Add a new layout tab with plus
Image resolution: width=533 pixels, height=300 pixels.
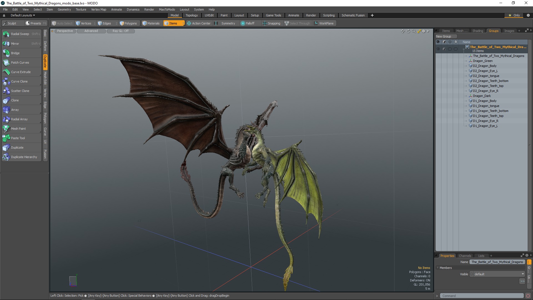coord(372,15)
